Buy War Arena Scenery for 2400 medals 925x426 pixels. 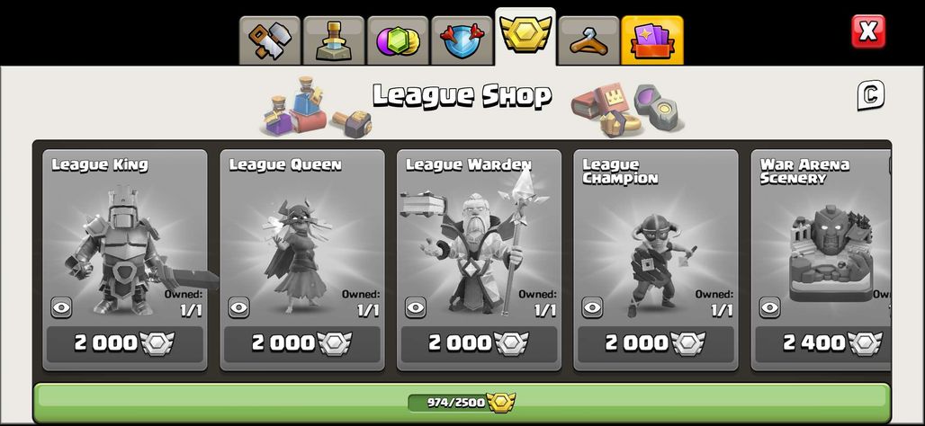(x=823, y=343)
